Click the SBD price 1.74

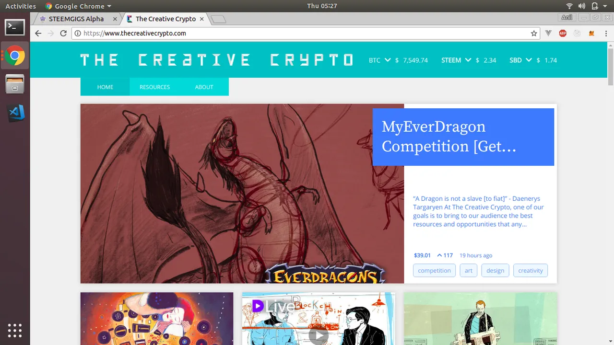click(551, 60)
